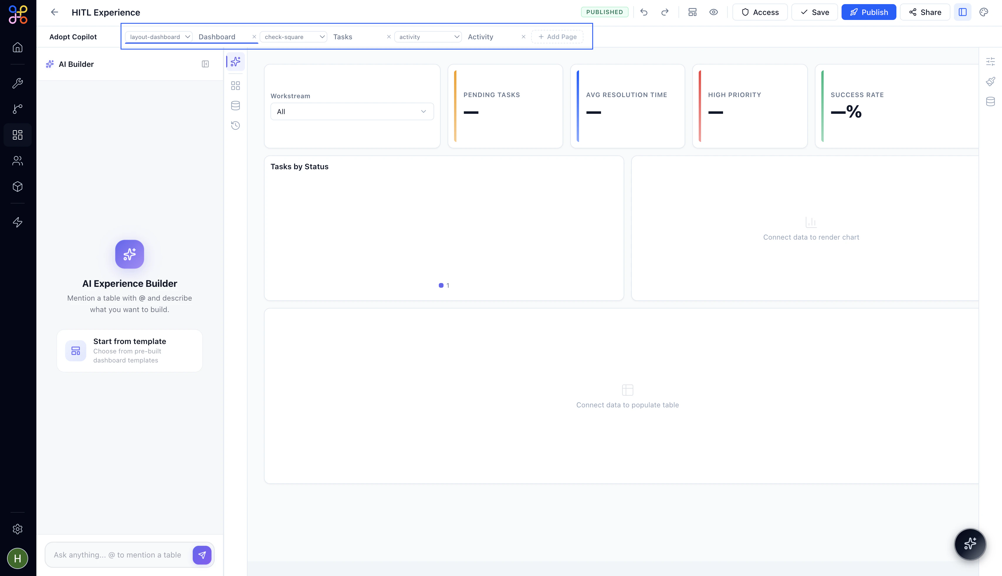Switch to the Activity page tab

point(480,37)
